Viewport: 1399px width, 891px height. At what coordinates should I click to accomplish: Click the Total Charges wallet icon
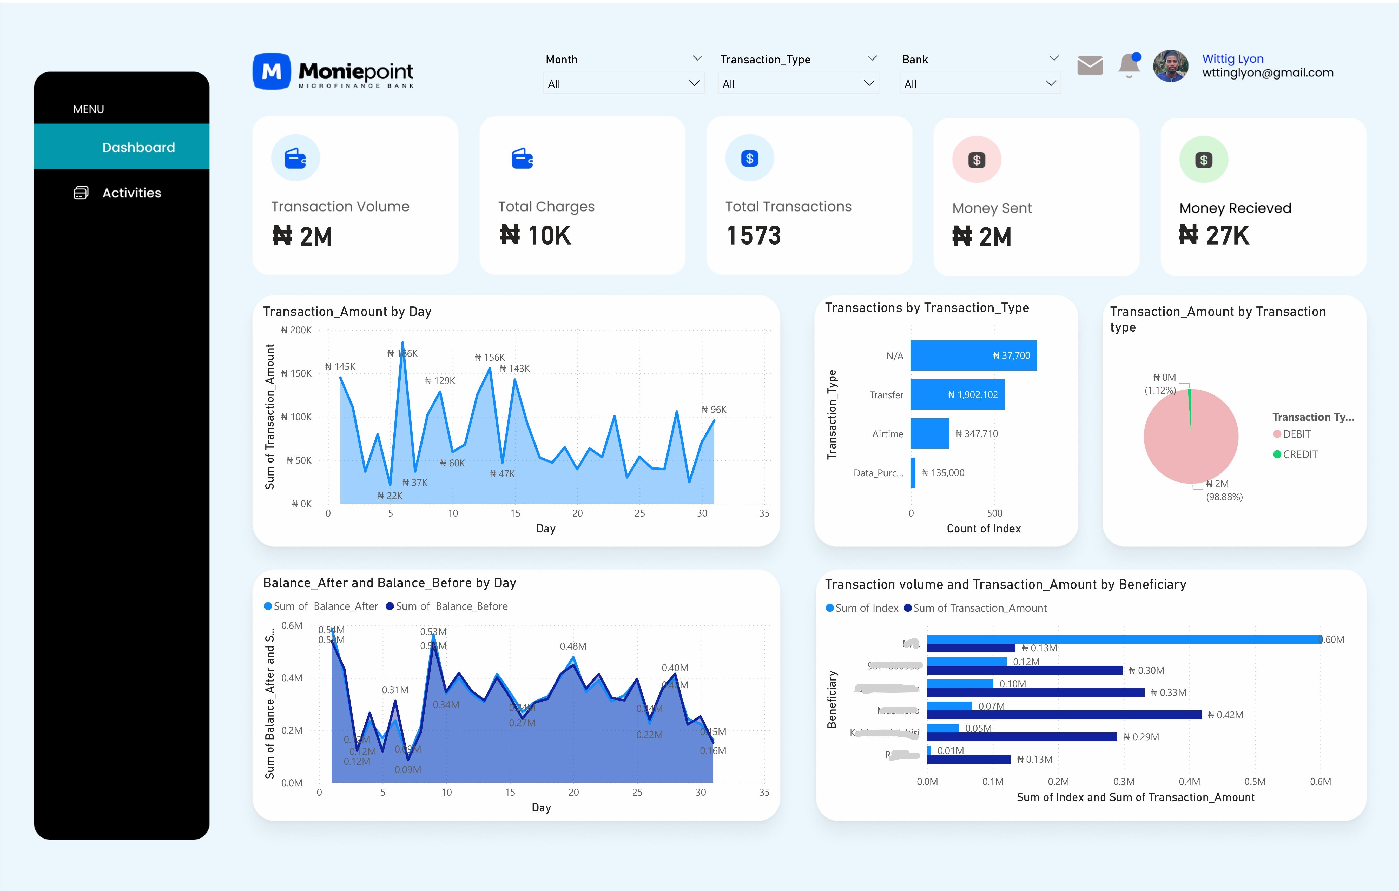click(522, 158)
